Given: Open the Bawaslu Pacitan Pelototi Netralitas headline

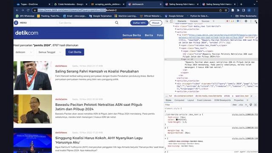Looking at the screenshot, I should [99, 107].
